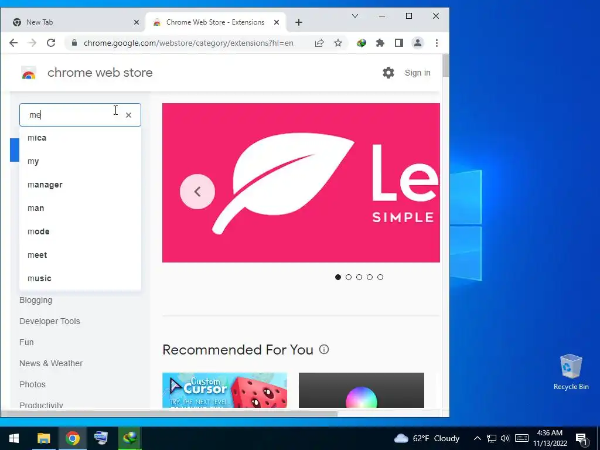
Task: Select second carousel slide dot
Action: (348, 277)
